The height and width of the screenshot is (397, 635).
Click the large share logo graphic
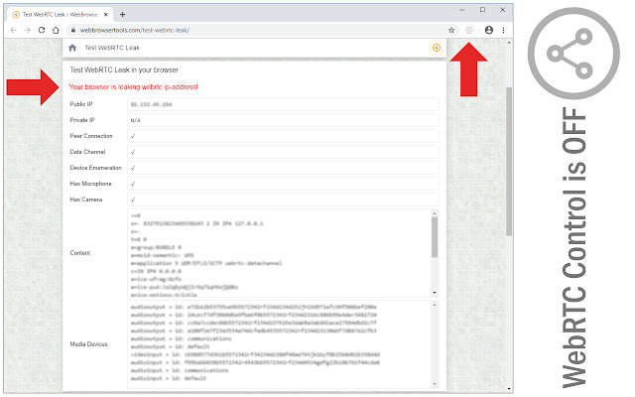[573, 53]
